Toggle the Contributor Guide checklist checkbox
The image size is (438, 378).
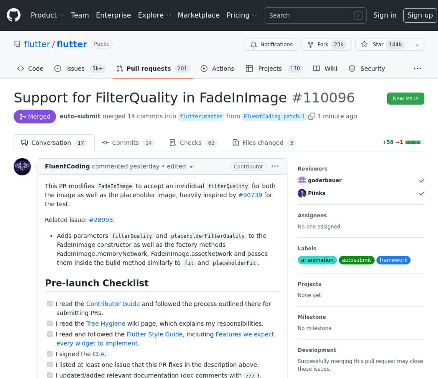click(50, 304)
